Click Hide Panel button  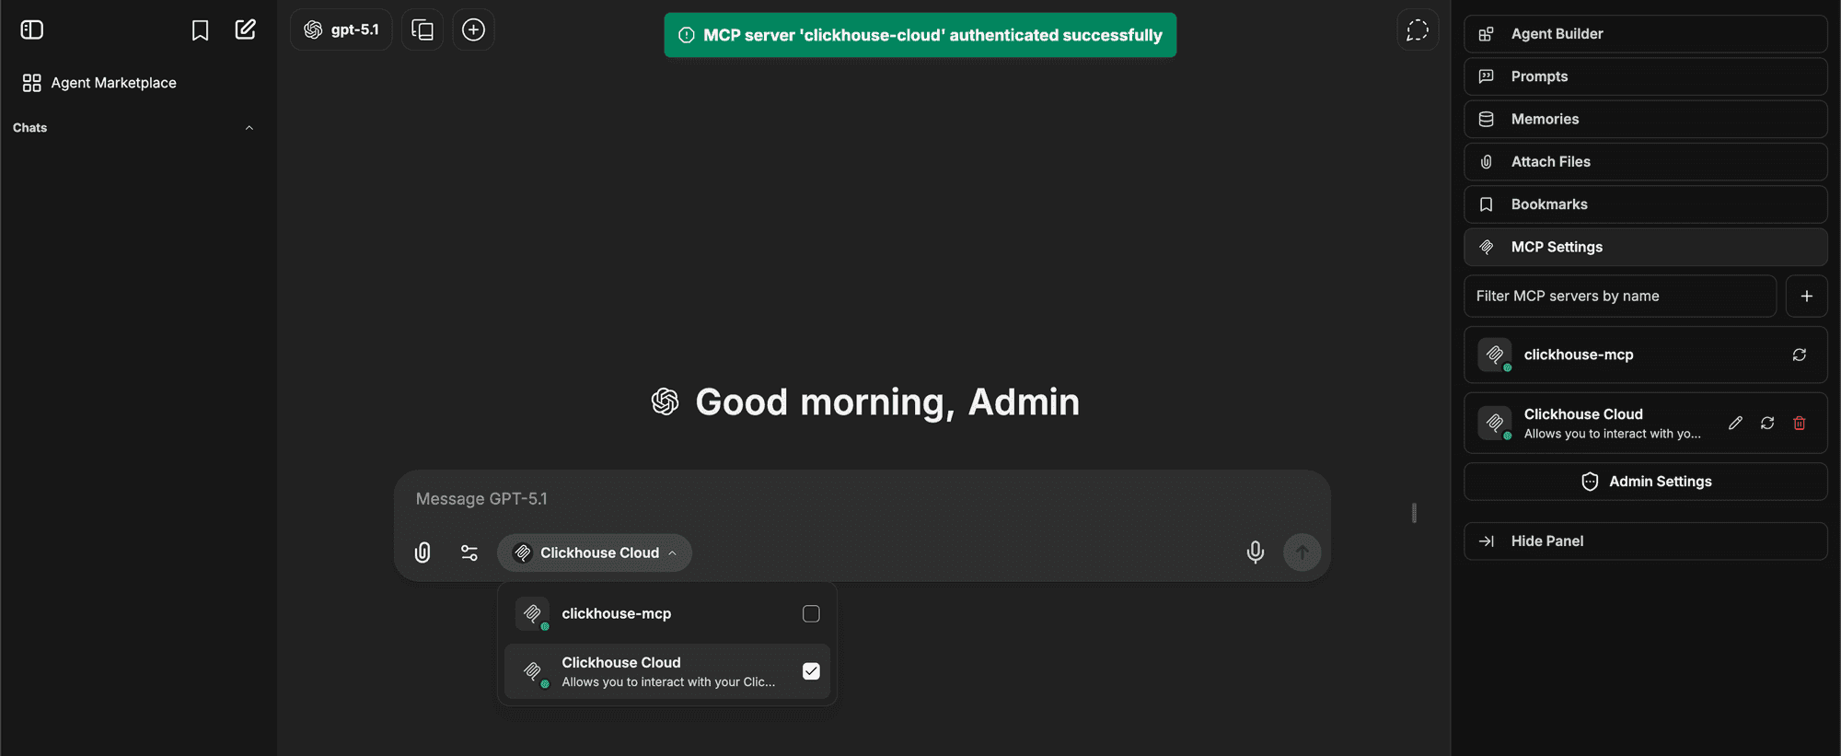click(x=1646, y=541)
